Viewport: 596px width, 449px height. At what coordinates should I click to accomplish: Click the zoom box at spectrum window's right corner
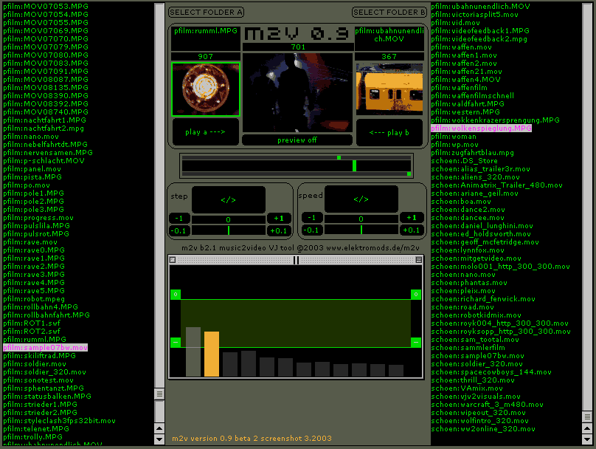tap(419, 260)
